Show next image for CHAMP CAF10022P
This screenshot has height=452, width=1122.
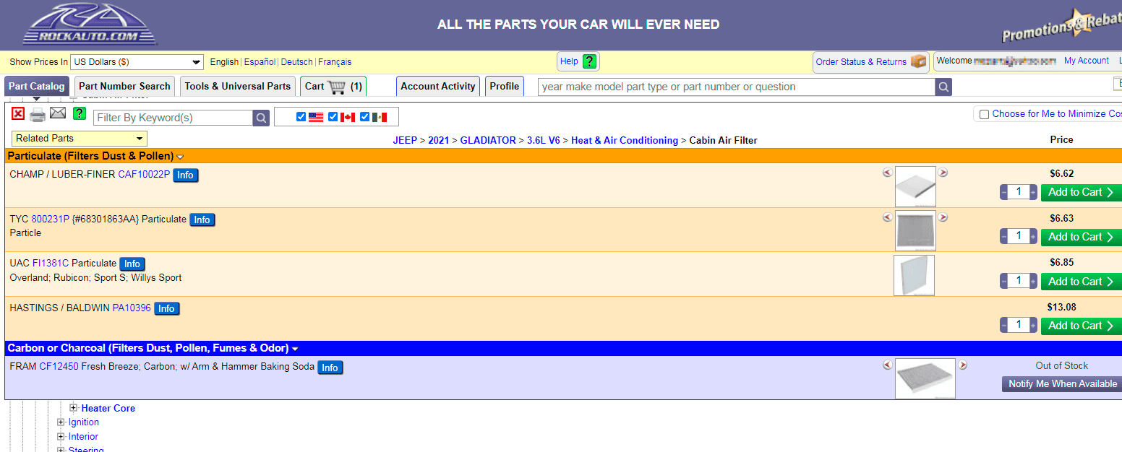(x=943, y=173)
